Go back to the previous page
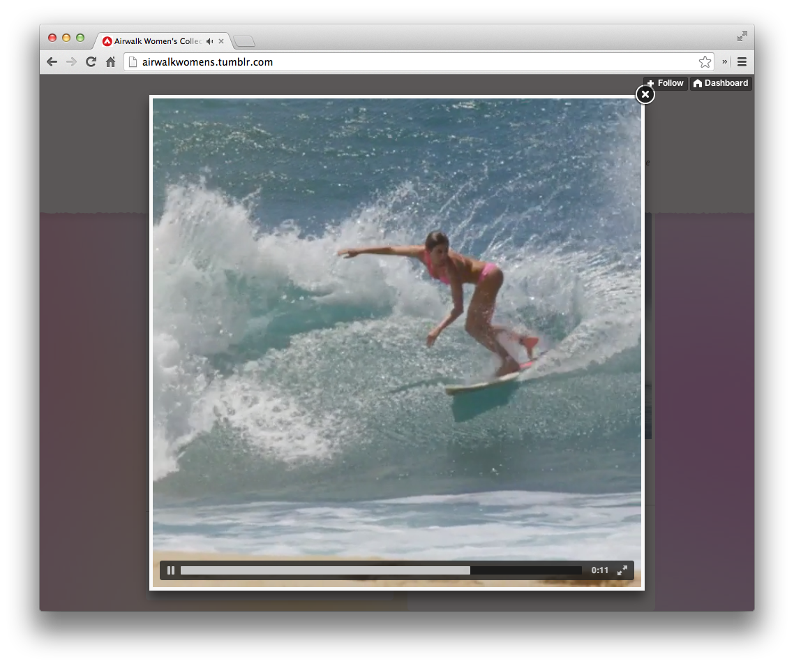 pyautogui.click(x=52, y=62)
